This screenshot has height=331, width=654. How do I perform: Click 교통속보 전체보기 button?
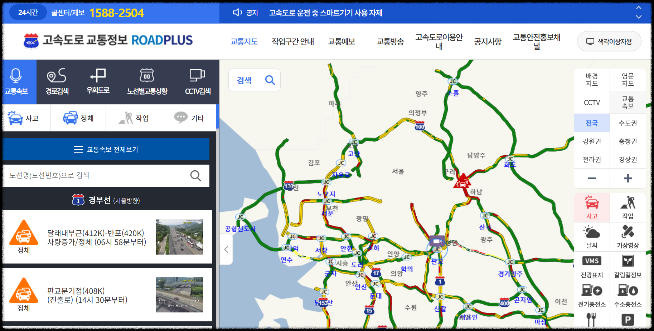pos(106,149)
